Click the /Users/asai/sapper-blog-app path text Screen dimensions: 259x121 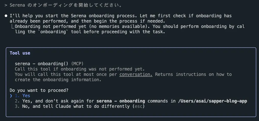click(x=213, y=101)
